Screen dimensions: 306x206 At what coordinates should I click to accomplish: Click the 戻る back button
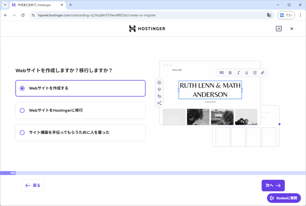click(33, 185)
